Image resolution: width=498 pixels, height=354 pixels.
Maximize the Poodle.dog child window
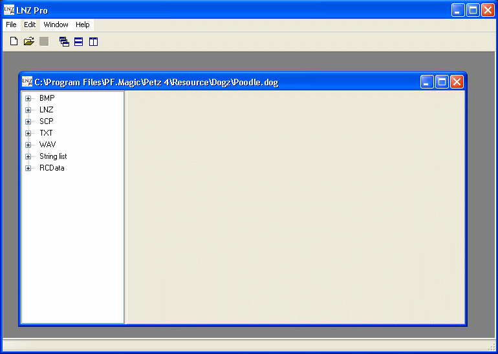[442, 82]
